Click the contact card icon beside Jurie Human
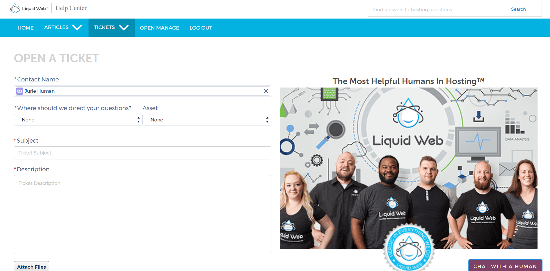The image size is (550, 271). [19, 91]
